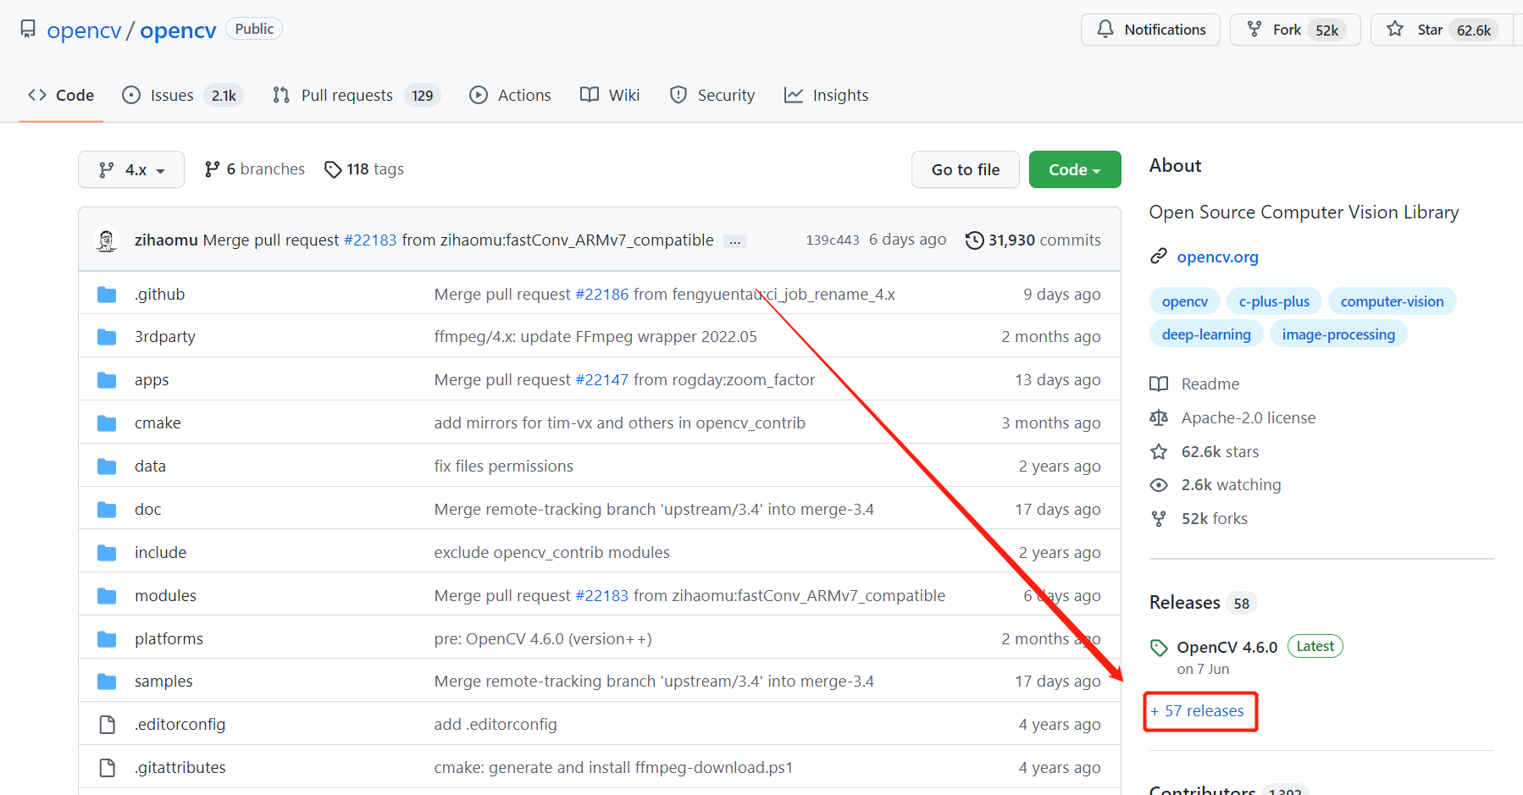This screenshot has width=1523, height=795.
Task: Open the green Code dropdown button
Action: pos(1075,169)
